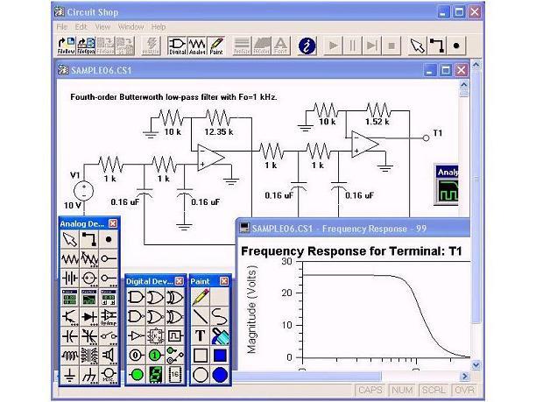Open the View menu
Viewport: 536px width, 402px height.
pos(102,26)
